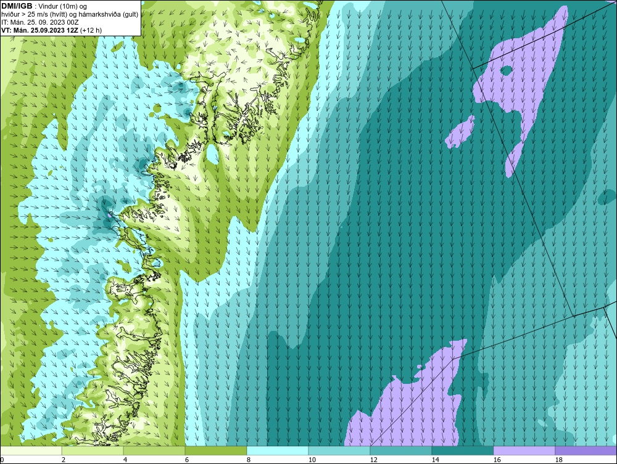Click the 6–8 m/s olive green legend swatch

pos(216,450)
